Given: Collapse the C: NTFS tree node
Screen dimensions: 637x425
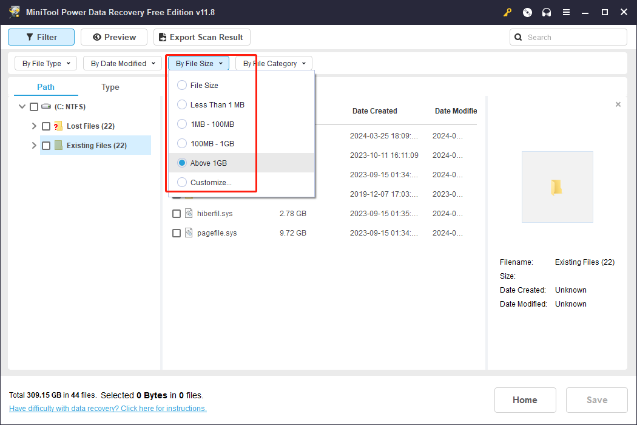Looking at the screenshot, I should (x=22, y=107).
